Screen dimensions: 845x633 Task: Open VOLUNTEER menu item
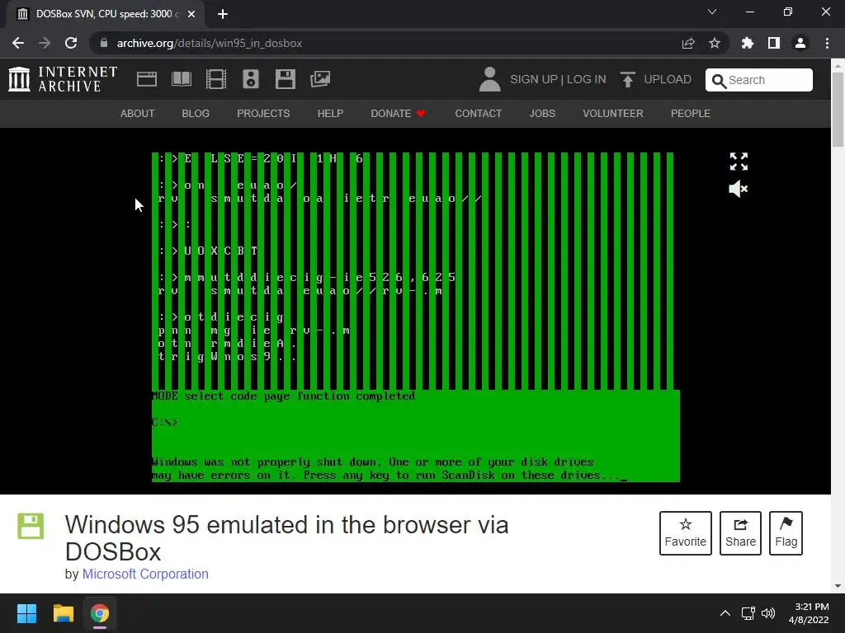tap(613, 114)
